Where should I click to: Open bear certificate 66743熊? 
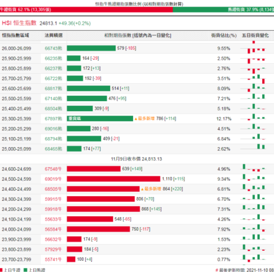click(x=53, y=48)
